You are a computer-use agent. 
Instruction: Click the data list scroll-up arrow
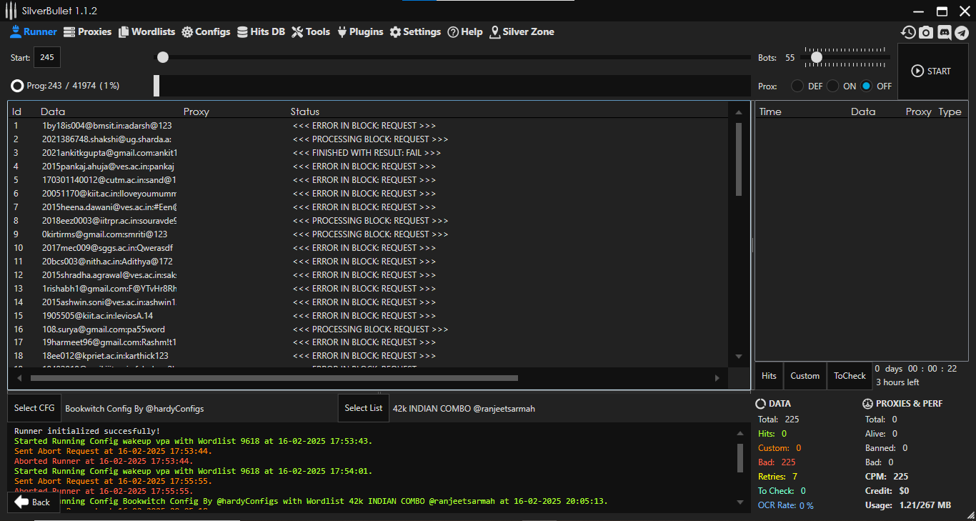pos(739,112)
